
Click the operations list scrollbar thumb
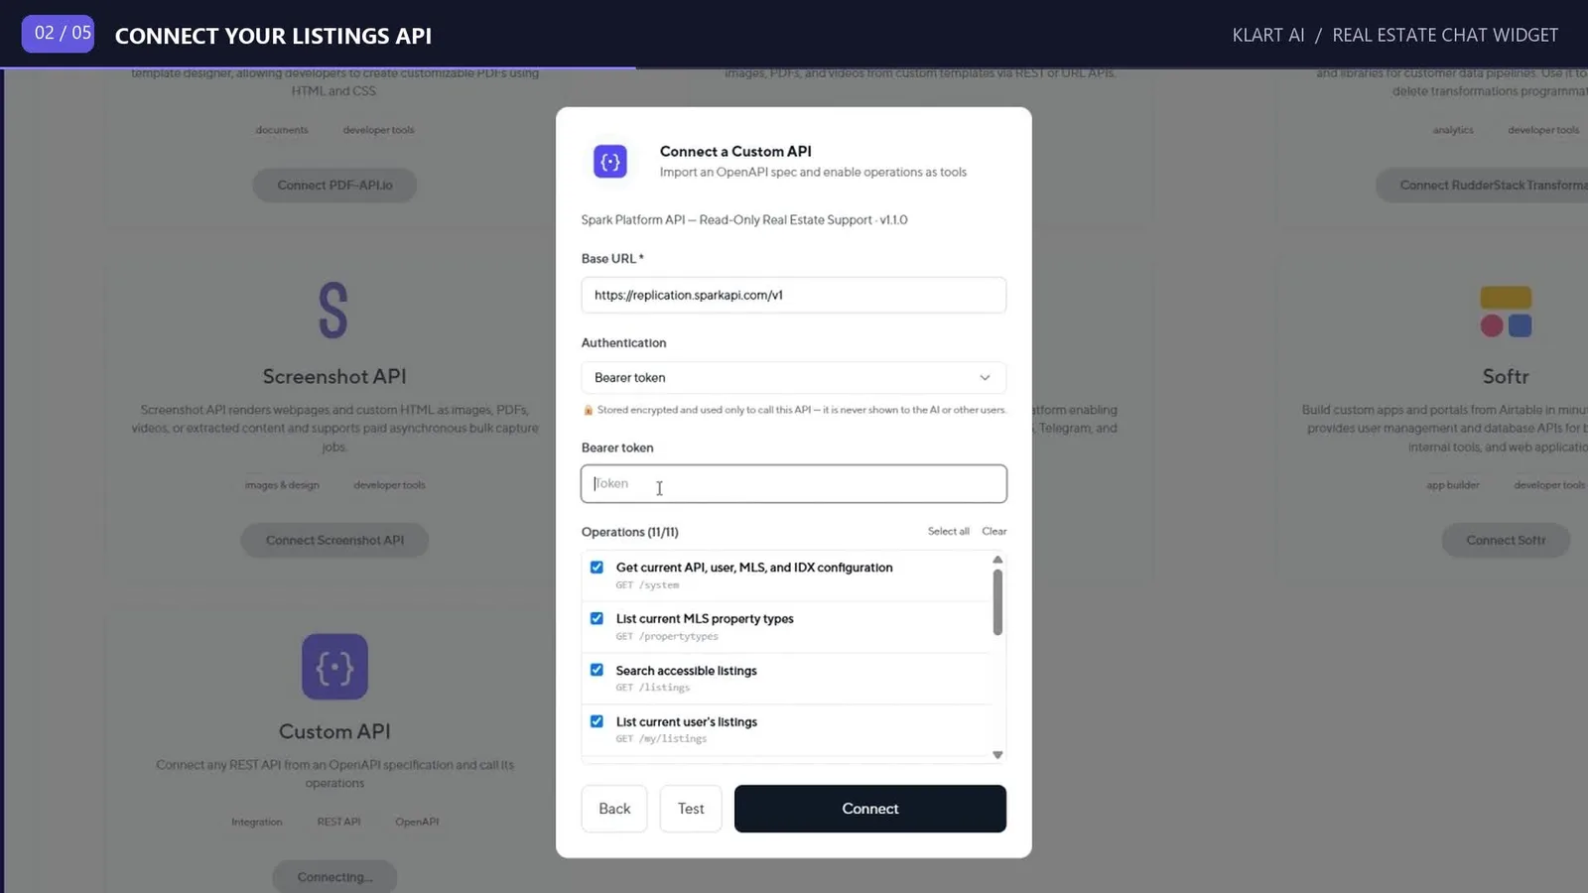pos(997,601)
